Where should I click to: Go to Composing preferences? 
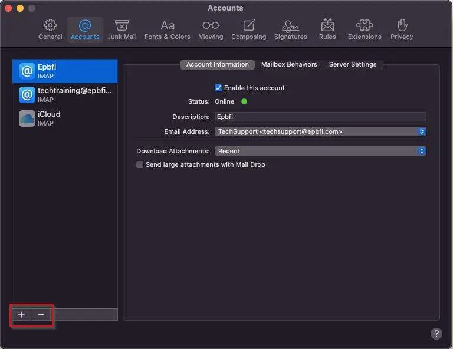248,29
